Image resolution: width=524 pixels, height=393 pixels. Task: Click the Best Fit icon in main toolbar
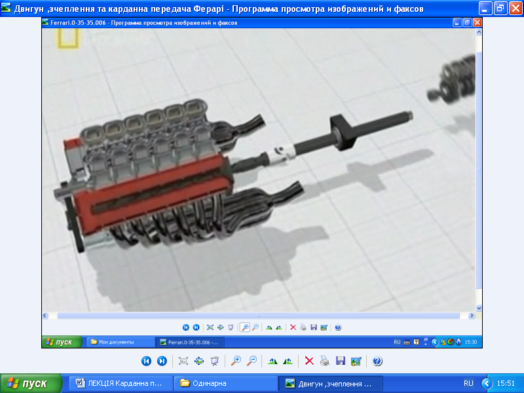183,361
